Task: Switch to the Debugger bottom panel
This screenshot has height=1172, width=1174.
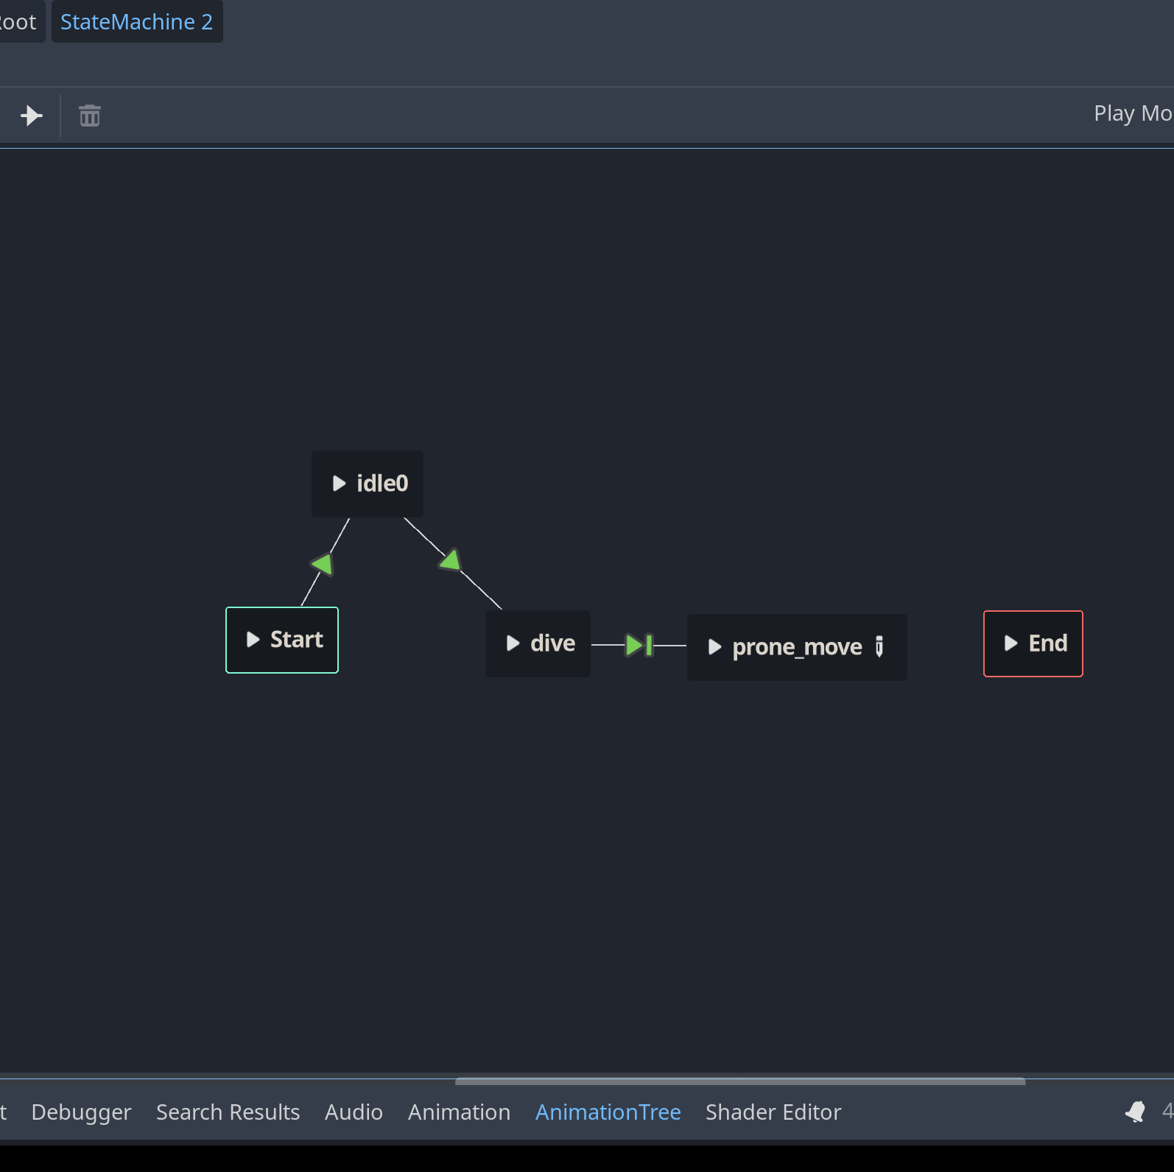Action: click(x=81, y=1112)
